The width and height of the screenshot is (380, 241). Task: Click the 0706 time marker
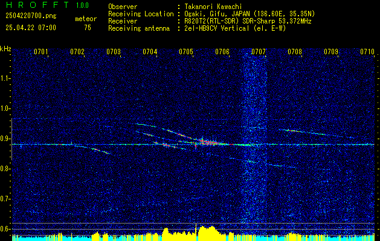coord(222,51)
